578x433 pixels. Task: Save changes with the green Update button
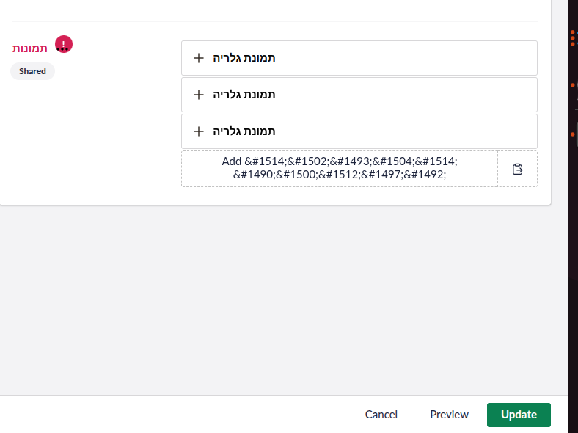point(519,415)
